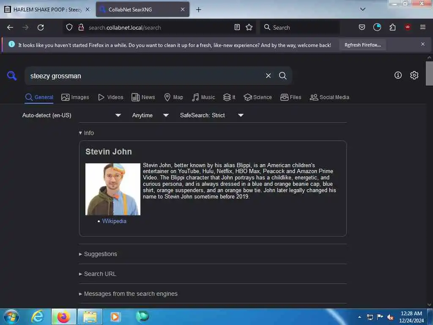Screen dimensions: 433x325
Task: Open the News category
Action: point(143,97)
